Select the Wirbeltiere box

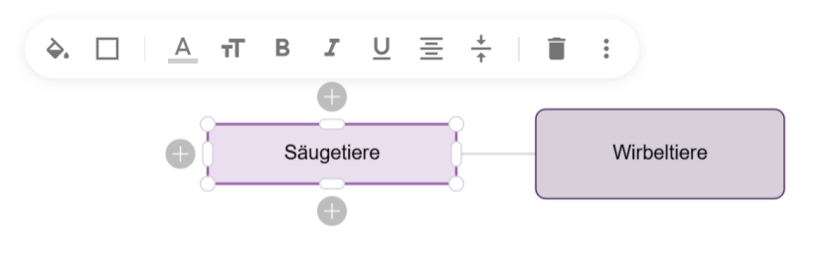[x=660, y=154]
